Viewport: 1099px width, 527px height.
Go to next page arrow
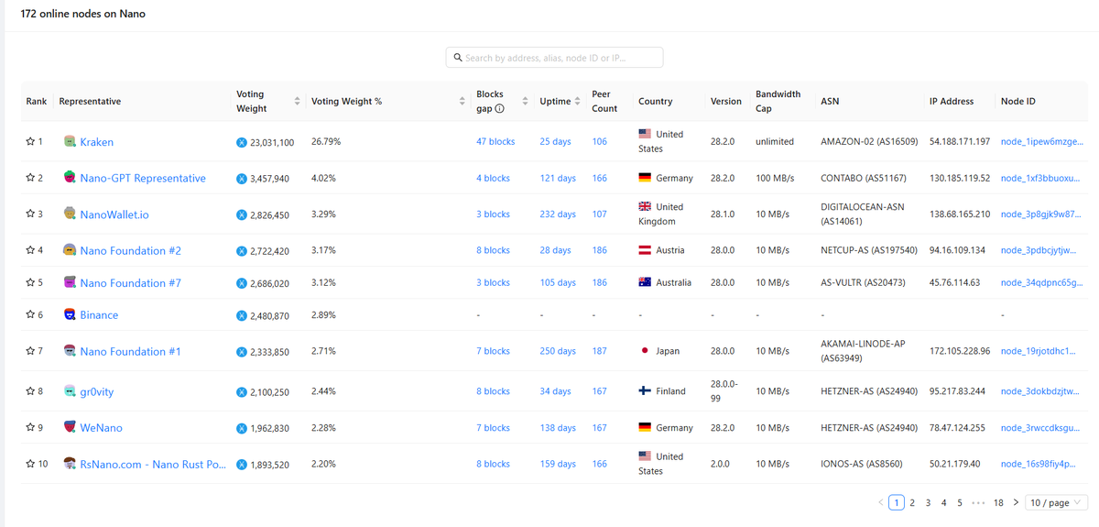coord(1016,502)
